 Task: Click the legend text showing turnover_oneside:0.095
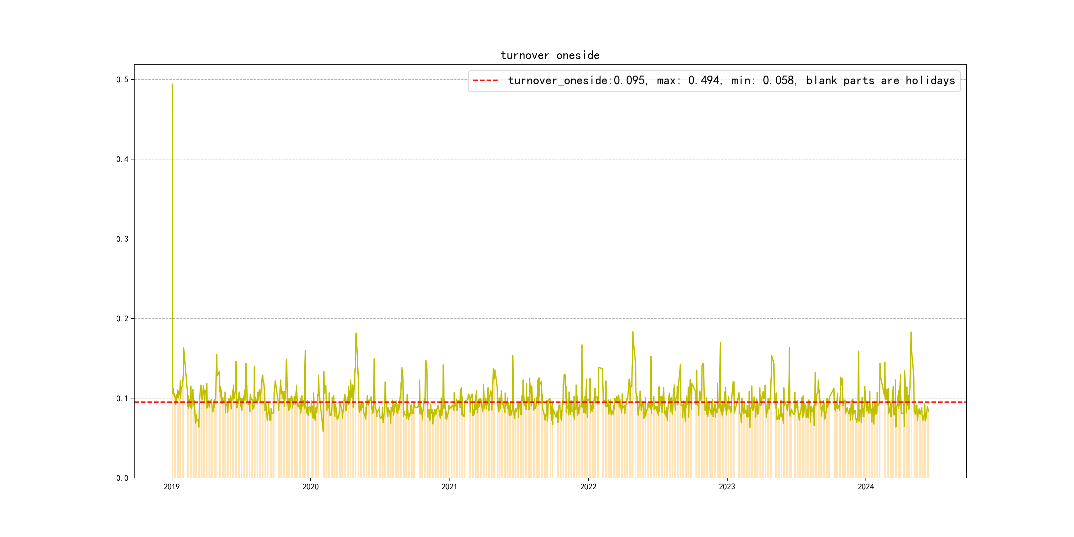click(x=577, y=81)
